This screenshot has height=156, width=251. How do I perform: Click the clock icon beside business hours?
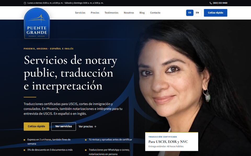click(x=25, y=3)
